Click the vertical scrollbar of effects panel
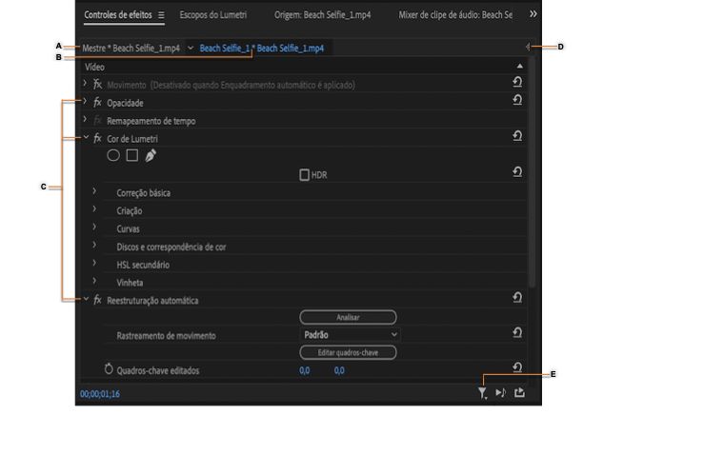 pos(532,171)
